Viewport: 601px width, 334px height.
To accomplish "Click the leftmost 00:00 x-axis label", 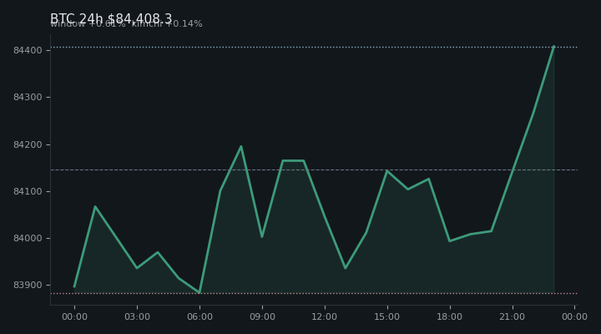I will 74,316.
